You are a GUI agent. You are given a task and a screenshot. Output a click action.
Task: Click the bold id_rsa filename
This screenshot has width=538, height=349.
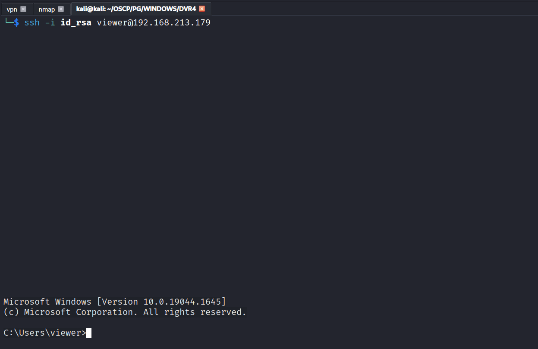click(76, 22)
